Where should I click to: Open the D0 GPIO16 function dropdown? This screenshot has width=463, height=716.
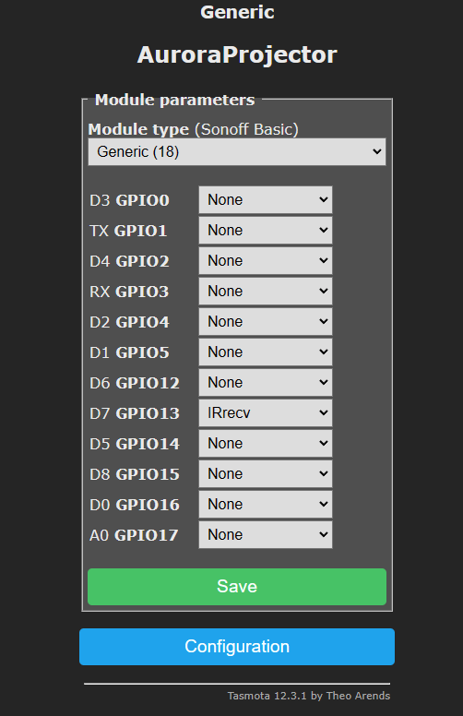(x=266, y=504)
